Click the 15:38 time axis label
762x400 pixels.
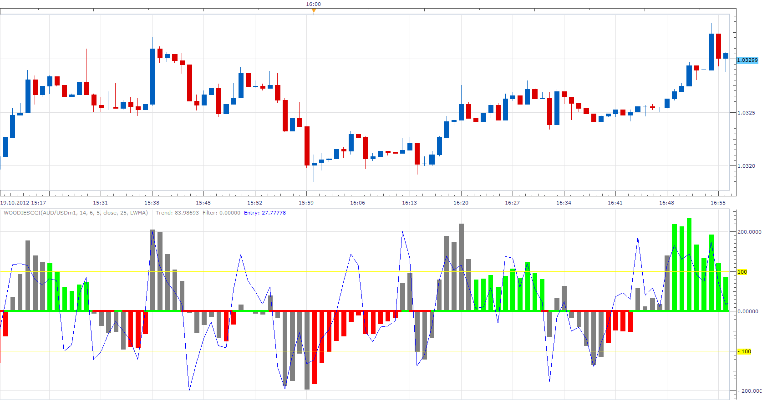[152, 203]
